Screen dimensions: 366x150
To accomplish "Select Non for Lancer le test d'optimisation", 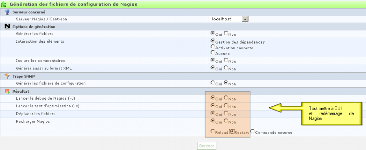I will (225, 105).
